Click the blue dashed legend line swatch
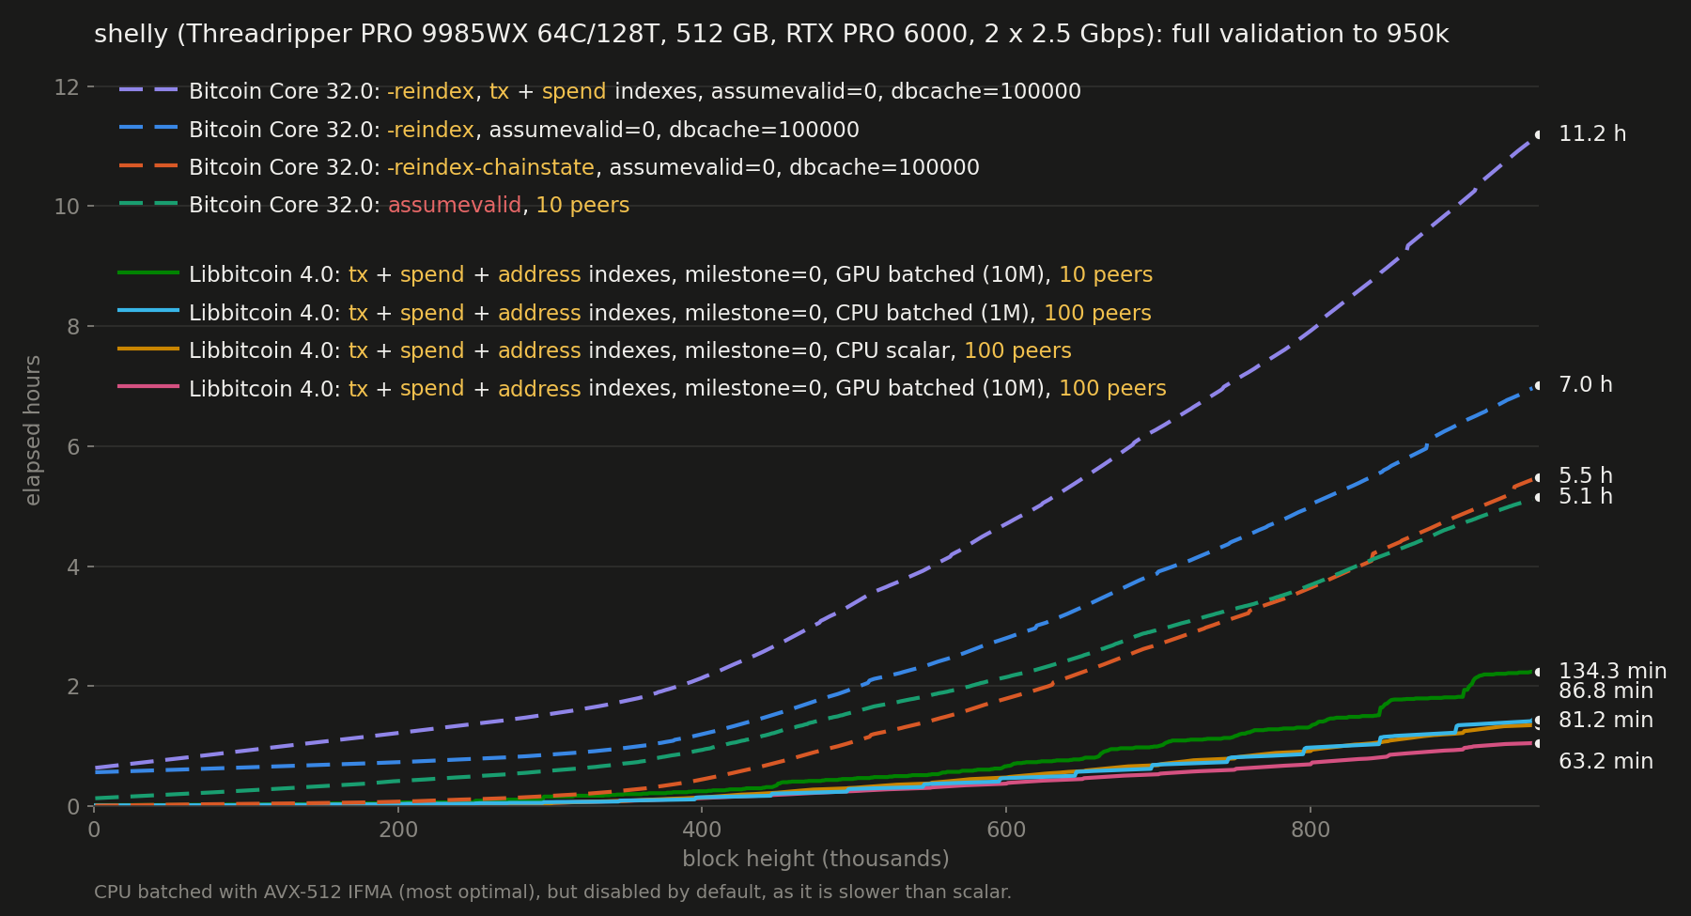 pos(148,129)
